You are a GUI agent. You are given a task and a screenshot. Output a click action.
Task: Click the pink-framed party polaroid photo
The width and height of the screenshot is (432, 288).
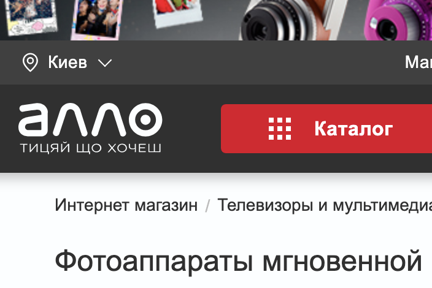96,19
